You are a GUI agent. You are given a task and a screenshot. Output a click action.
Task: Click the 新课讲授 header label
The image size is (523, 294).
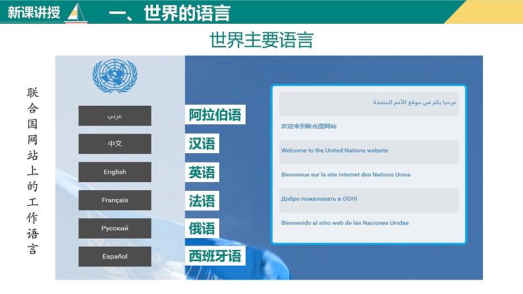pyautogui.click(x=34, y=12)
